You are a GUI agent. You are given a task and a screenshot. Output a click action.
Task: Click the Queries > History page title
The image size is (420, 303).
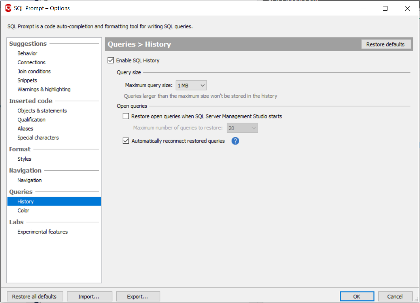139,44
